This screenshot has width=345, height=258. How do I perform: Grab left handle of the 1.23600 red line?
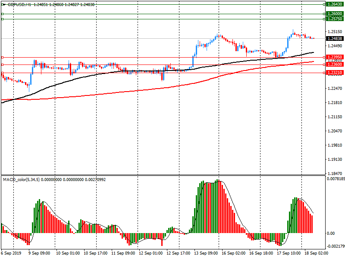coord(3,65)
